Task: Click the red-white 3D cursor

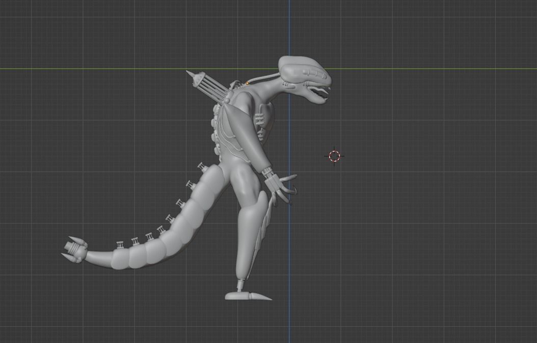Action: [x=334, y=156]
